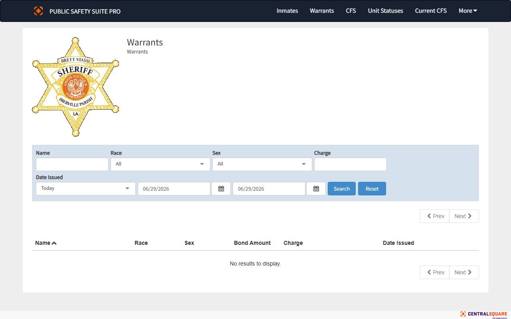Open calendar picker for end date
Viewport: 511px width, 319px height.
(316, 189)
